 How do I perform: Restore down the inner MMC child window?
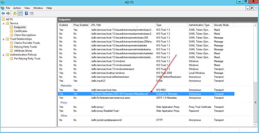252,8
